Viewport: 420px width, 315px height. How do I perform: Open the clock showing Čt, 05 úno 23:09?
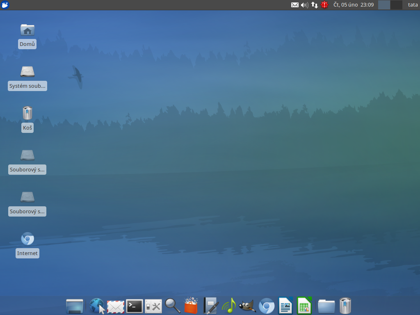tap(354, 5)
